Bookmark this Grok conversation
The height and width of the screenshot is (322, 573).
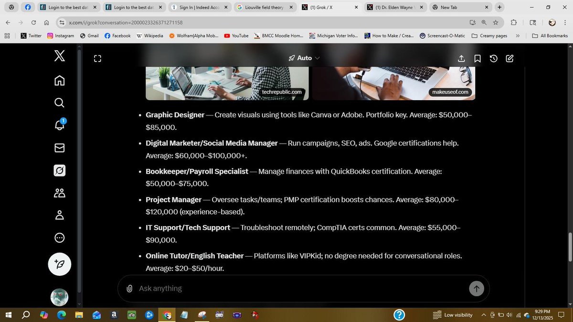[477, 58]
